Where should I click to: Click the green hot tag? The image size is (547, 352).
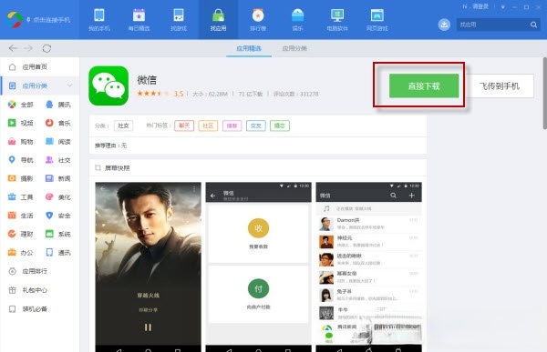click(x=280, y=126)
